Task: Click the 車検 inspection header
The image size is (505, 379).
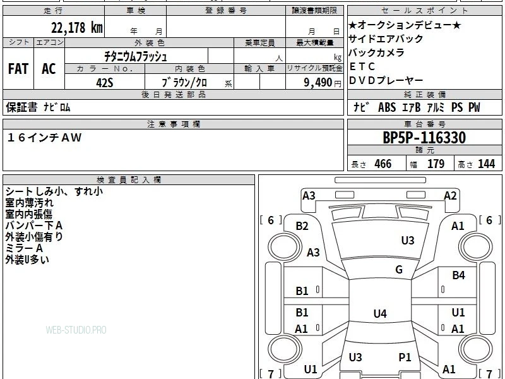Action: (136, 11)
